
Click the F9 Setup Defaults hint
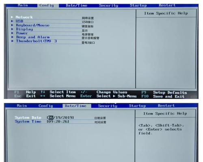[164, 92]
